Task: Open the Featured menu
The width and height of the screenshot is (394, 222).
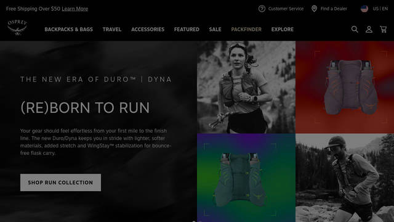Action: point(187,30)
